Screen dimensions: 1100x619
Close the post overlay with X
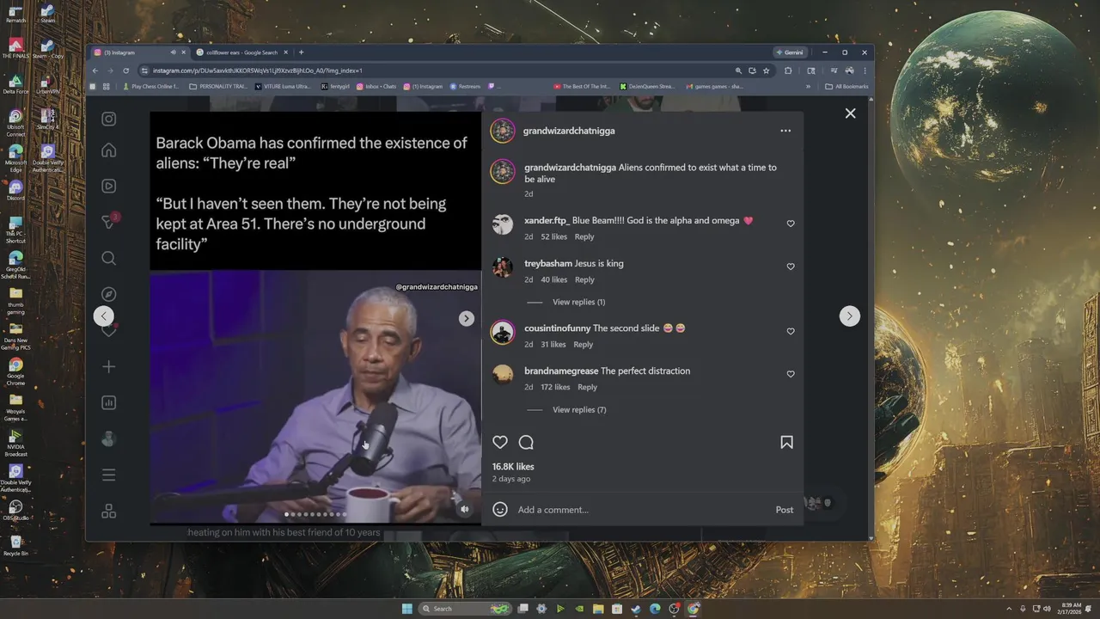pos(850,113)
